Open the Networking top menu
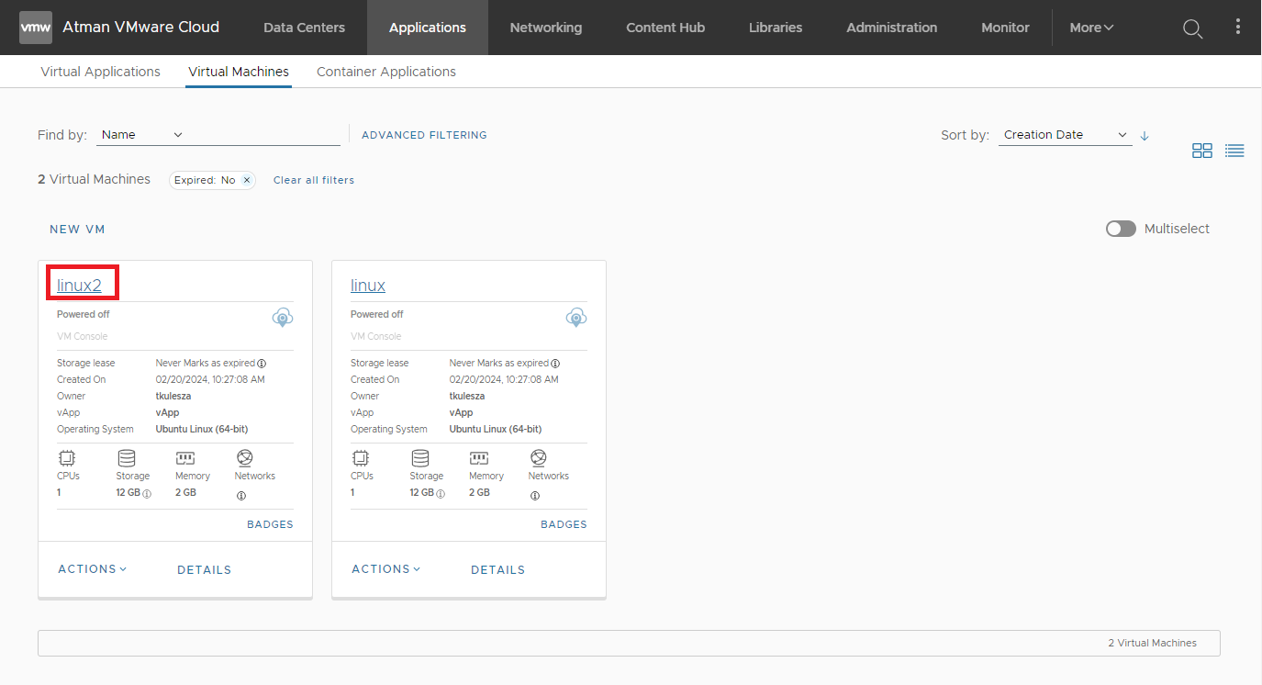Screen dimensions: 1262x685 [x=545, y=28]
